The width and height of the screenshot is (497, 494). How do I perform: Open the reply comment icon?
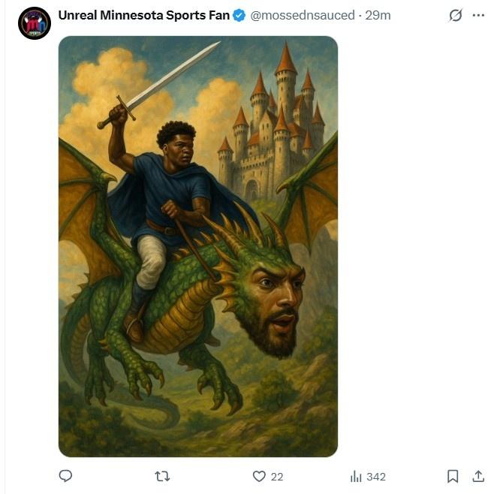point(65,476)
